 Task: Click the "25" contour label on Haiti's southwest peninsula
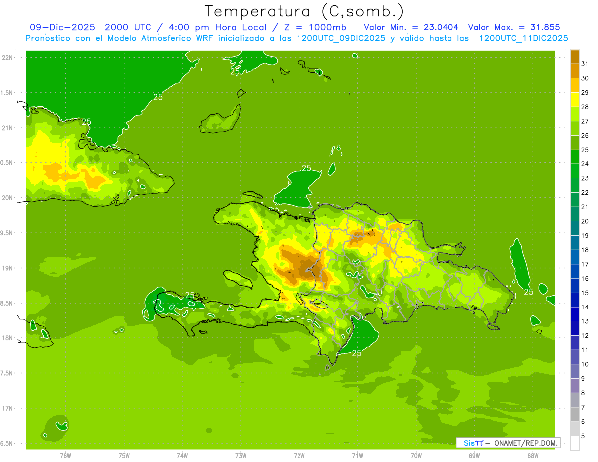190,295
